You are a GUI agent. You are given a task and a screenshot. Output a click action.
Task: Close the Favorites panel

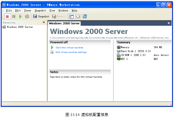[x=44, y=22]
